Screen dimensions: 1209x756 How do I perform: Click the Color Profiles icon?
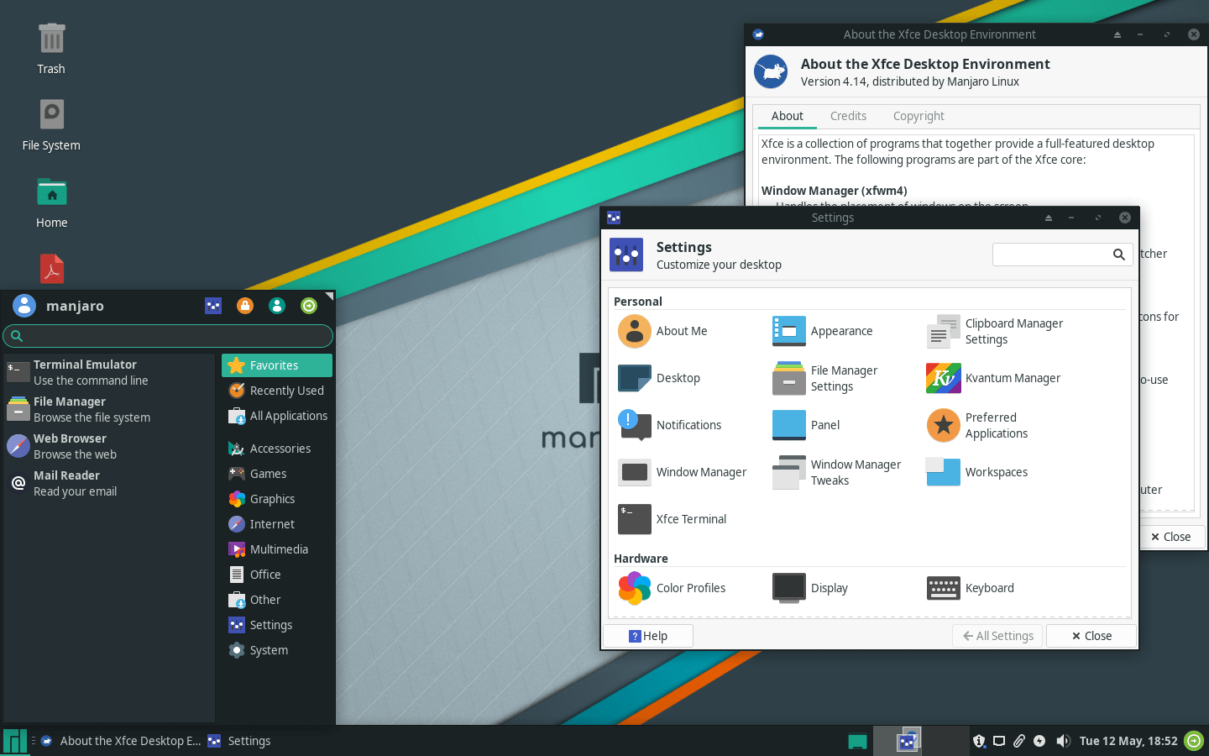634,588
